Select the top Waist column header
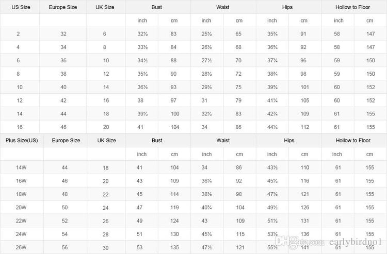This screenshot has width=387, height=254. [222, 7]
